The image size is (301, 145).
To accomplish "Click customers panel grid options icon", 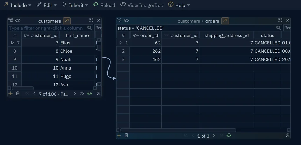I will click(x=99, y=94).
